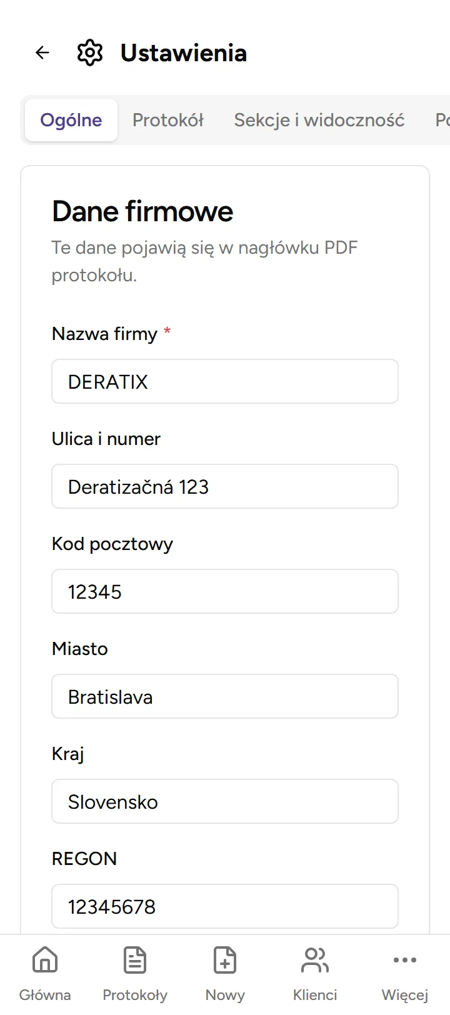
Task: Click the Dane firmowe card heading
Action: point(142,211)
